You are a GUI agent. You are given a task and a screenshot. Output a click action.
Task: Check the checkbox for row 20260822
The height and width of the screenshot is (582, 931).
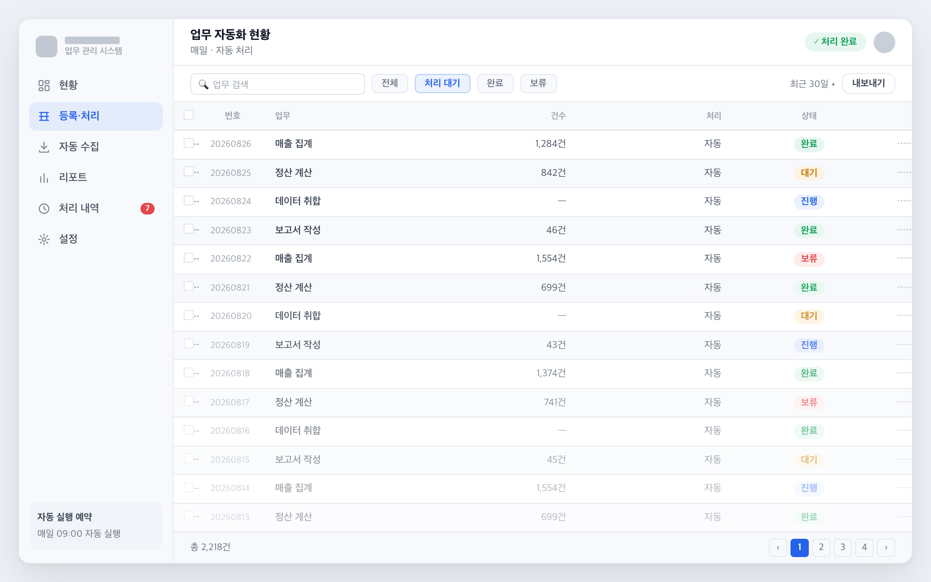(189, 258)
